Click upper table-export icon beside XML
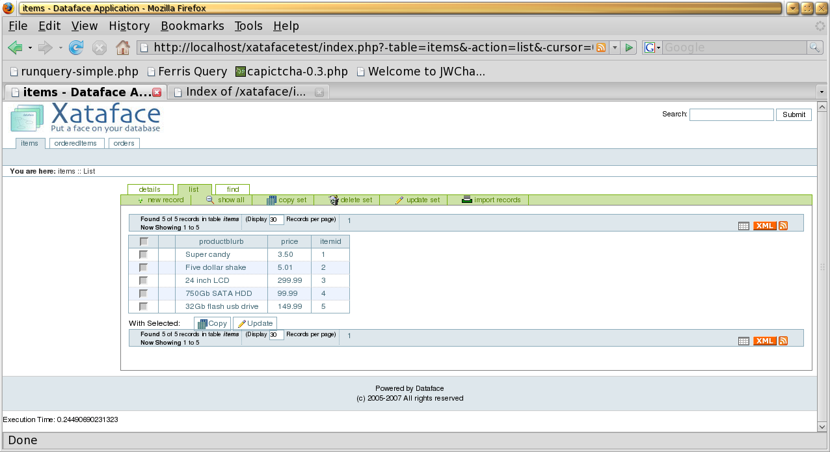The width and height of the screenshot is (830, 452). pos(744,226)
